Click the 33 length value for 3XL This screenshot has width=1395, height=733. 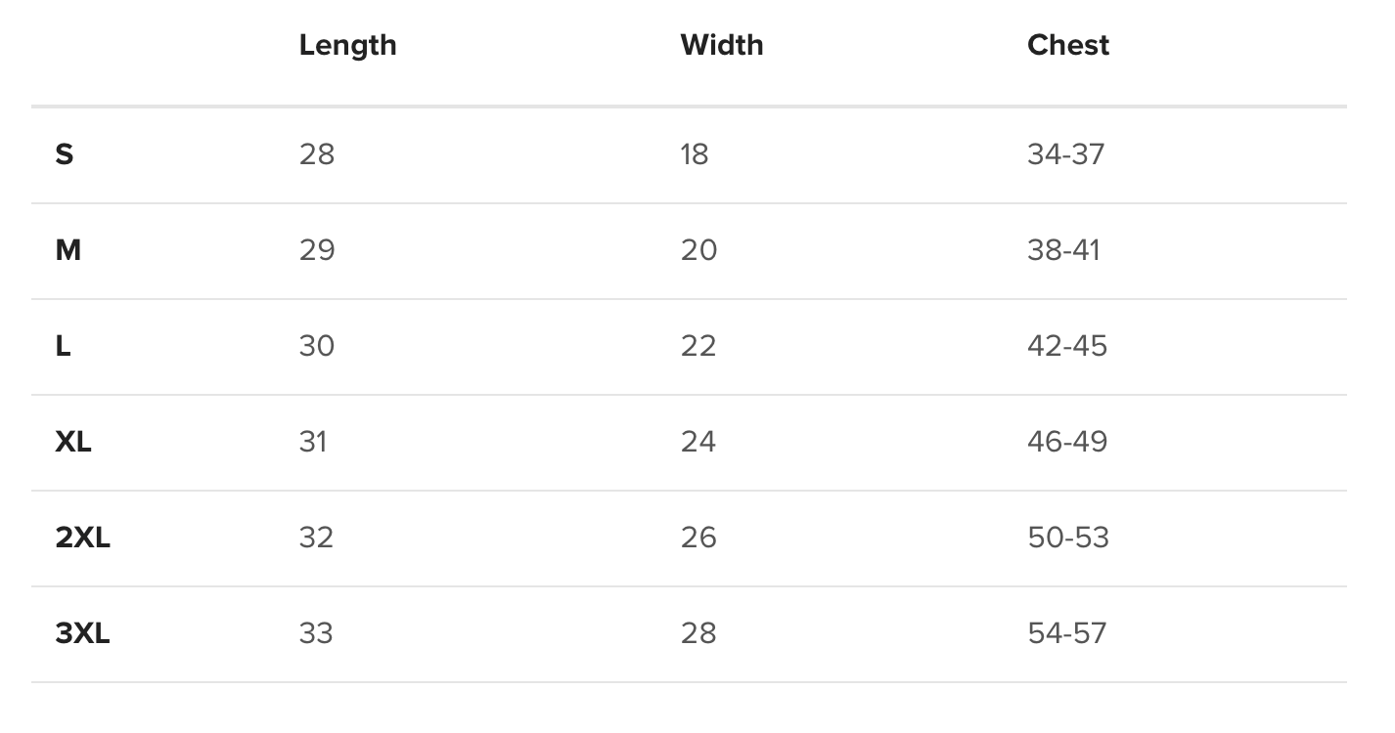[316, 633]
